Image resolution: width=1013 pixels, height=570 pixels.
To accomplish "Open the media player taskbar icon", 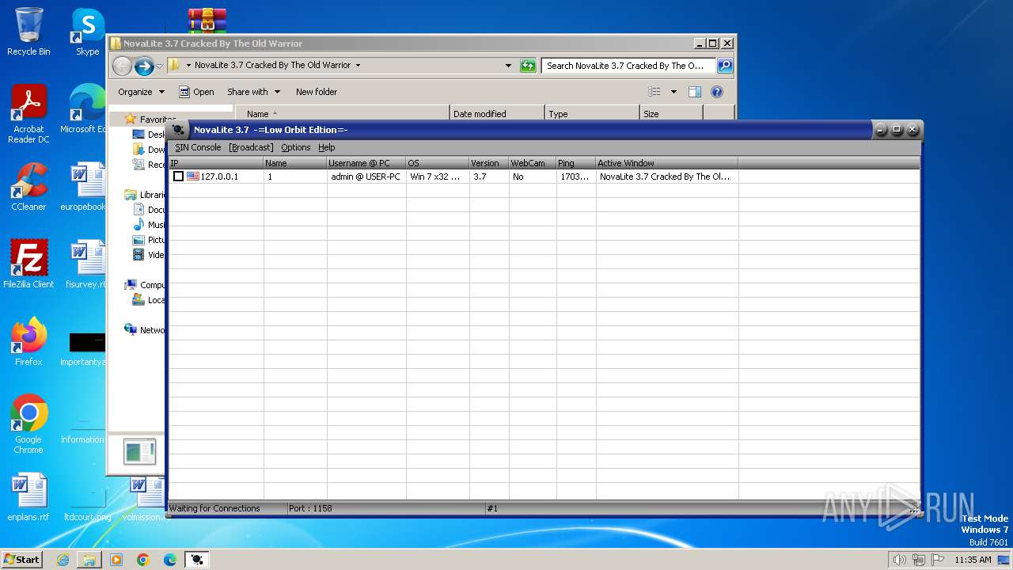I will (x=116, y=560).
